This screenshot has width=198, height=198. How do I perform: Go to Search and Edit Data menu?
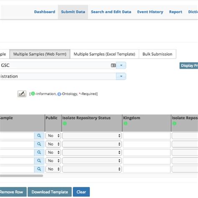click(x=111, y=12)
